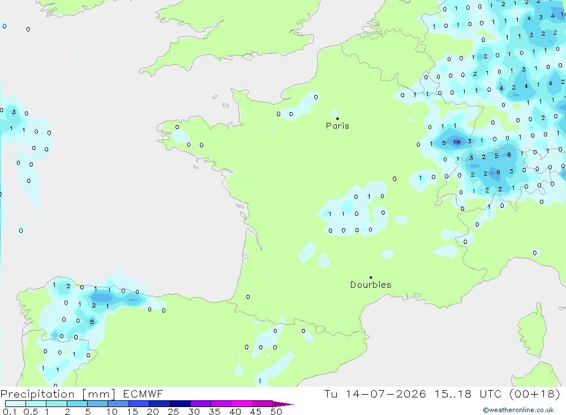This screenshot has height=415, width=566.
Task: Pick the 20–25 mm legend color swatch
Action: (160, 404)
